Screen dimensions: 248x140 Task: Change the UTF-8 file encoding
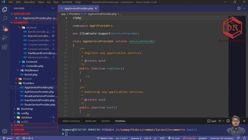tap(148, 138)
